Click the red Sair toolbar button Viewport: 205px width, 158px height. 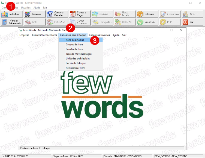click(192, 22)
